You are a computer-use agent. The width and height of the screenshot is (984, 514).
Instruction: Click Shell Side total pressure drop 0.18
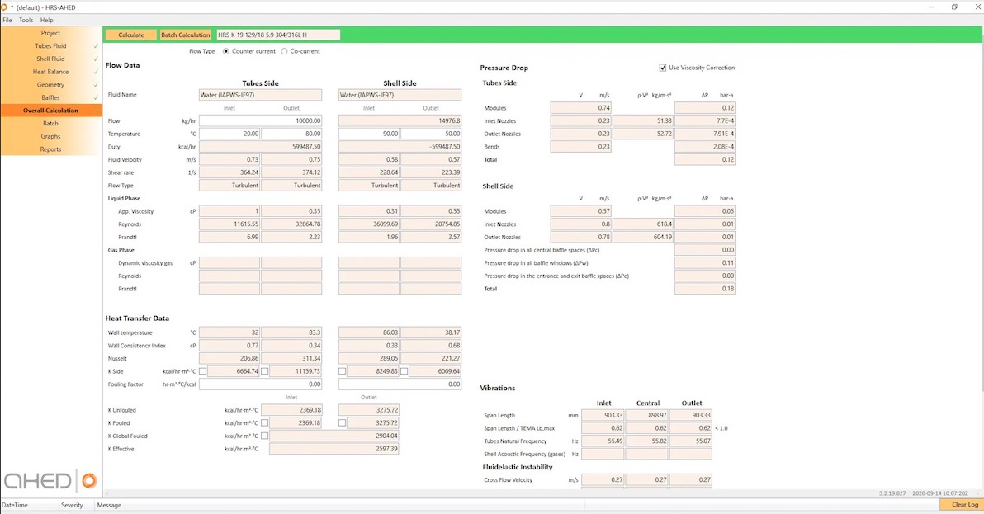(x=705, y=289)
